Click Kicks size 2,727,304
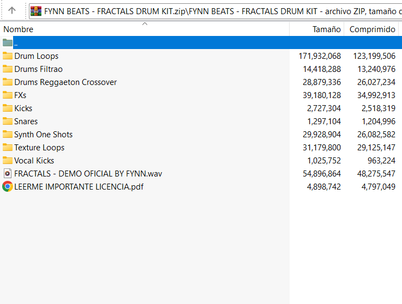402x304 pixels. (x=324, y=108)
